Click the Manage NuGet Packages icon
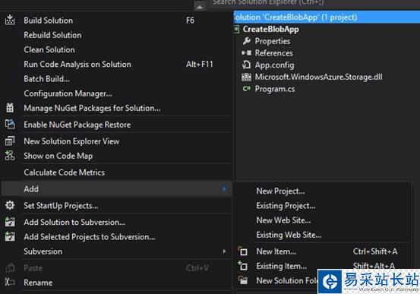 10,108
